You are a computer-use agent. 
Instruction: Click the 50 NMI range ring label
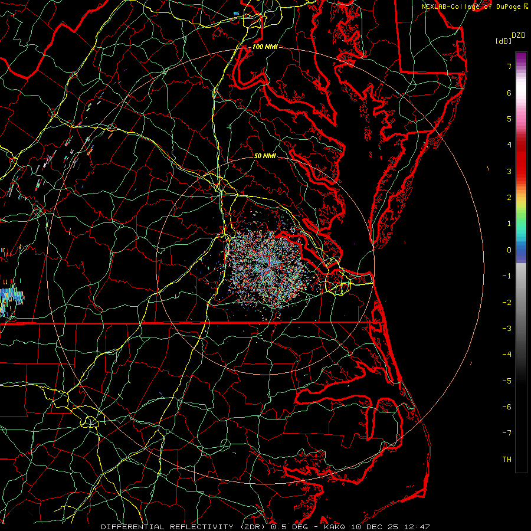coord(265,156)
